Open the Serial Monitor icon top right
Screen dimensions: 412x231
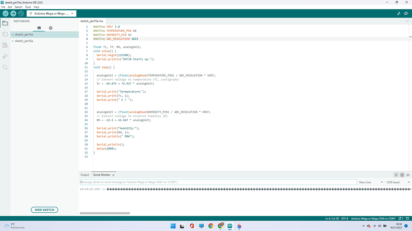[x=406, y=13]
